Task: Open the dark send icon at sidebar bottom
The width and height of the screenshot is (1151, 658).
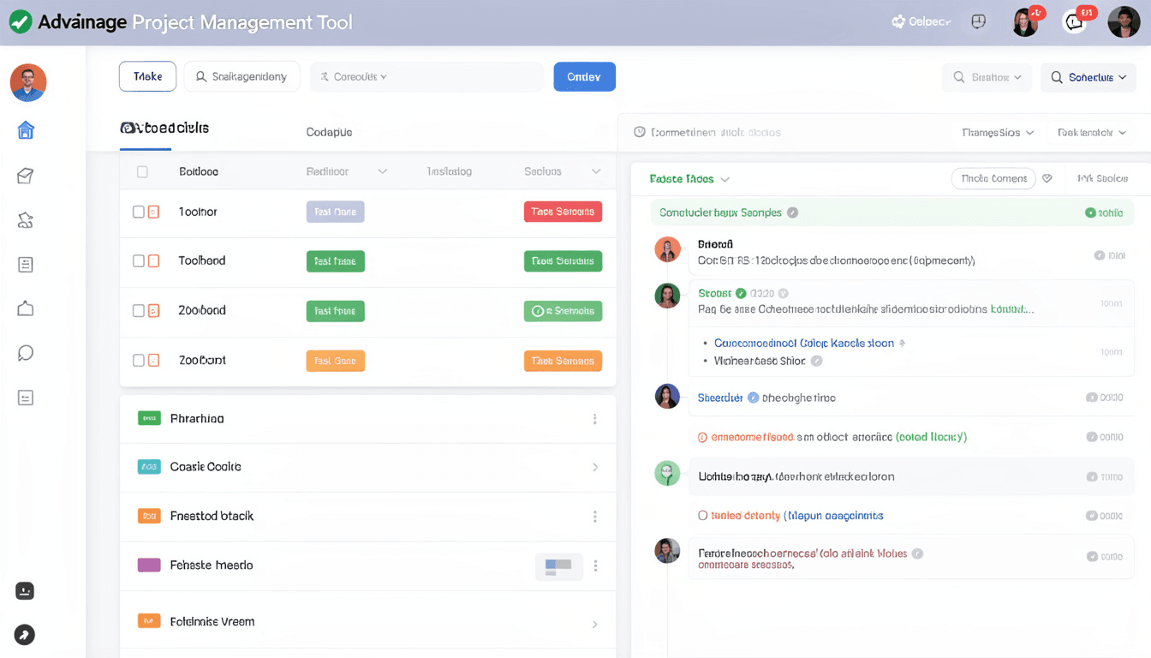Action: pyautogui.click(x=24, y=635)
